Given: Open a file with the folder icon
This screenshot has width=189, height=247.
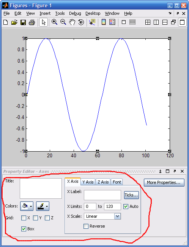Looking at the screenshot, I should (x=14, y=22).
